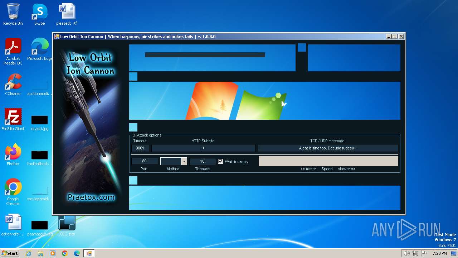Screen dimensions: 458x258
Task: Click the LOIC title bar app icon
Action: [57, 37]
